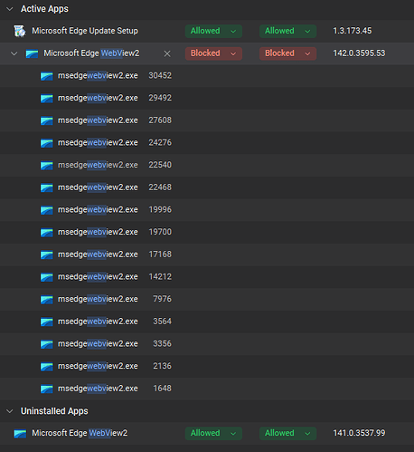Click the active Microsoft Edge WebView2 app icon
Image resolution: width=414 pixels, height=452 pixels.
32,53
